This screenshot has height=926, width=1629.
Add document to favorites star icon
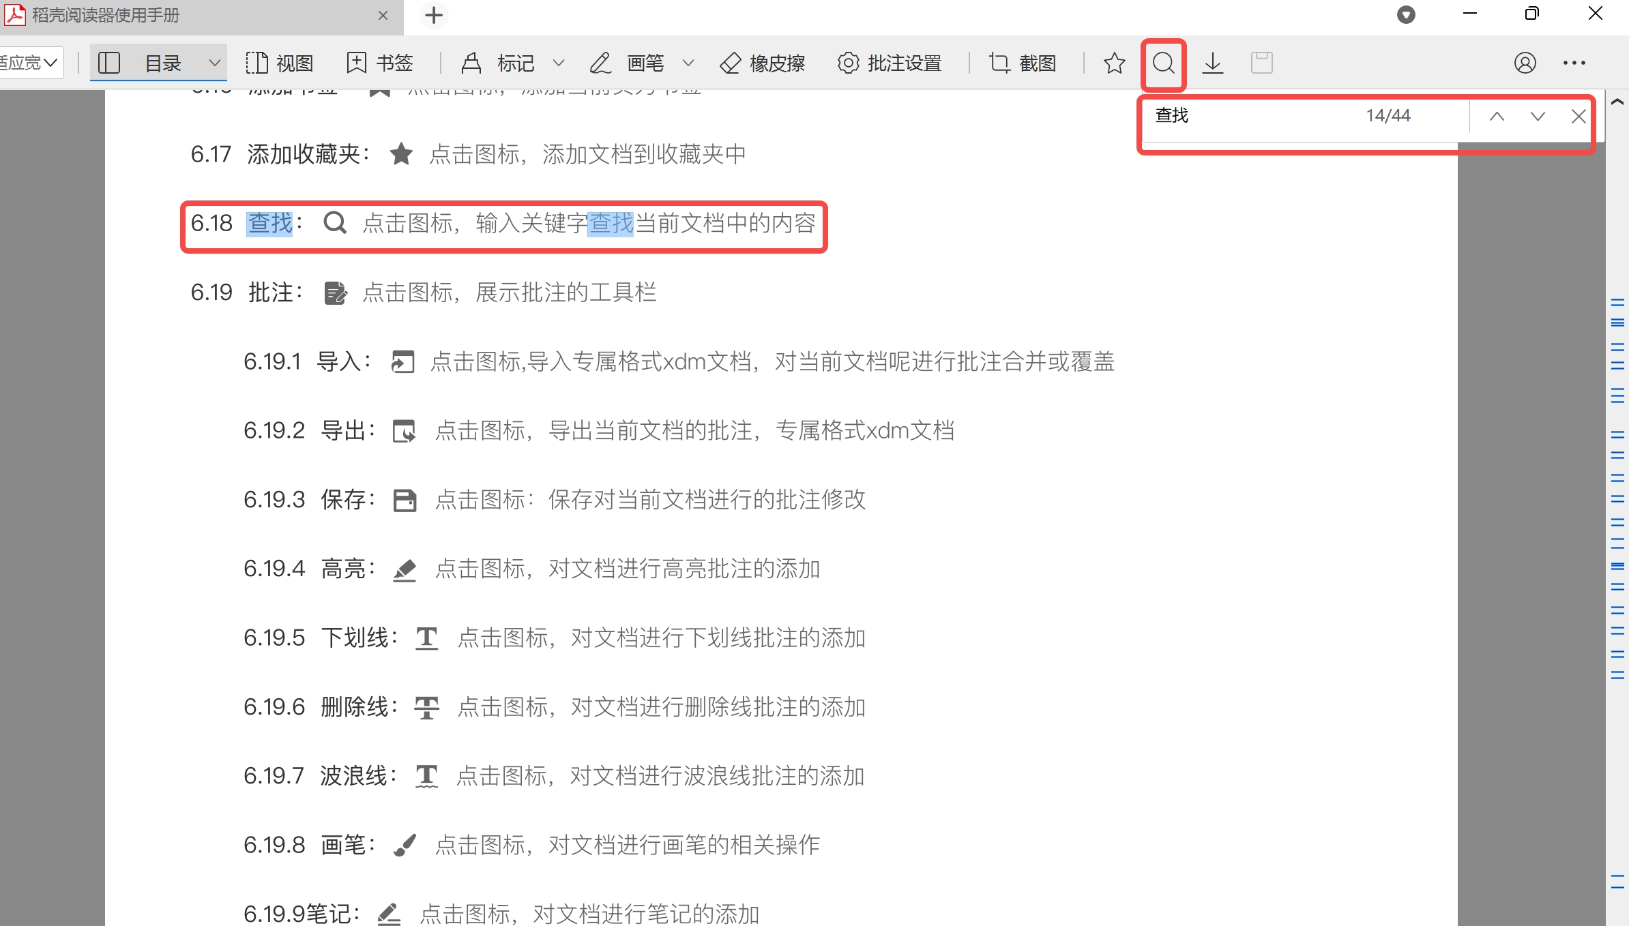(1114, 63)
